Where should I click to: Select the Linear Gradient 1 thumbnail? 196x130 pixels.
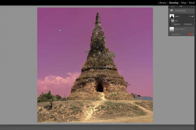pos(172,29)
